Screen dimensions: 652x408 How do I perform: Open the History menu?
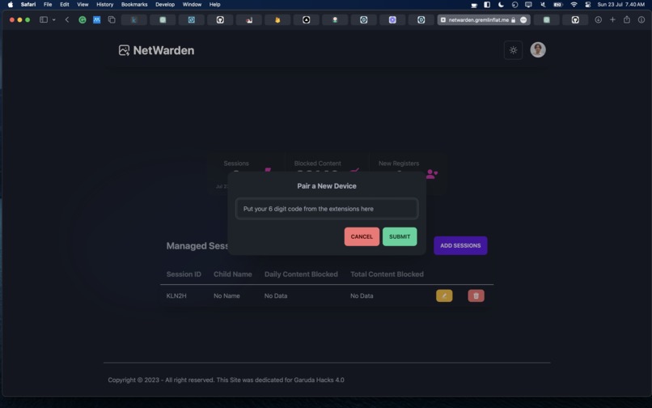[105, 5]
